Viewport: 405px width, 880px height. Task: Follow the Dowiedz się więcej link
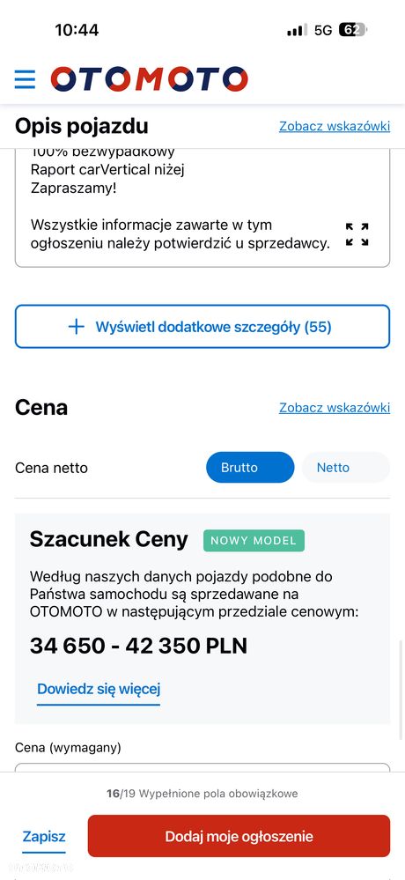point(99,689)
